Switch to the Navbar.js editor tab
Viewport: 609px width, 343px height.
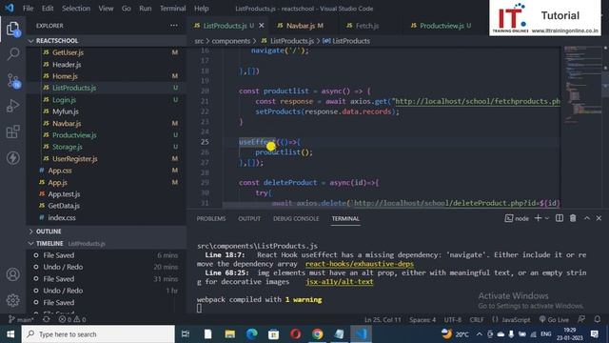click(x=304, y=26)
